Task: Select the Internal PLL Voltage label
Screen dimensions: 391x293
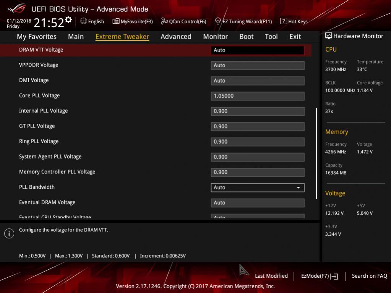Action: [x=44, y=111]
